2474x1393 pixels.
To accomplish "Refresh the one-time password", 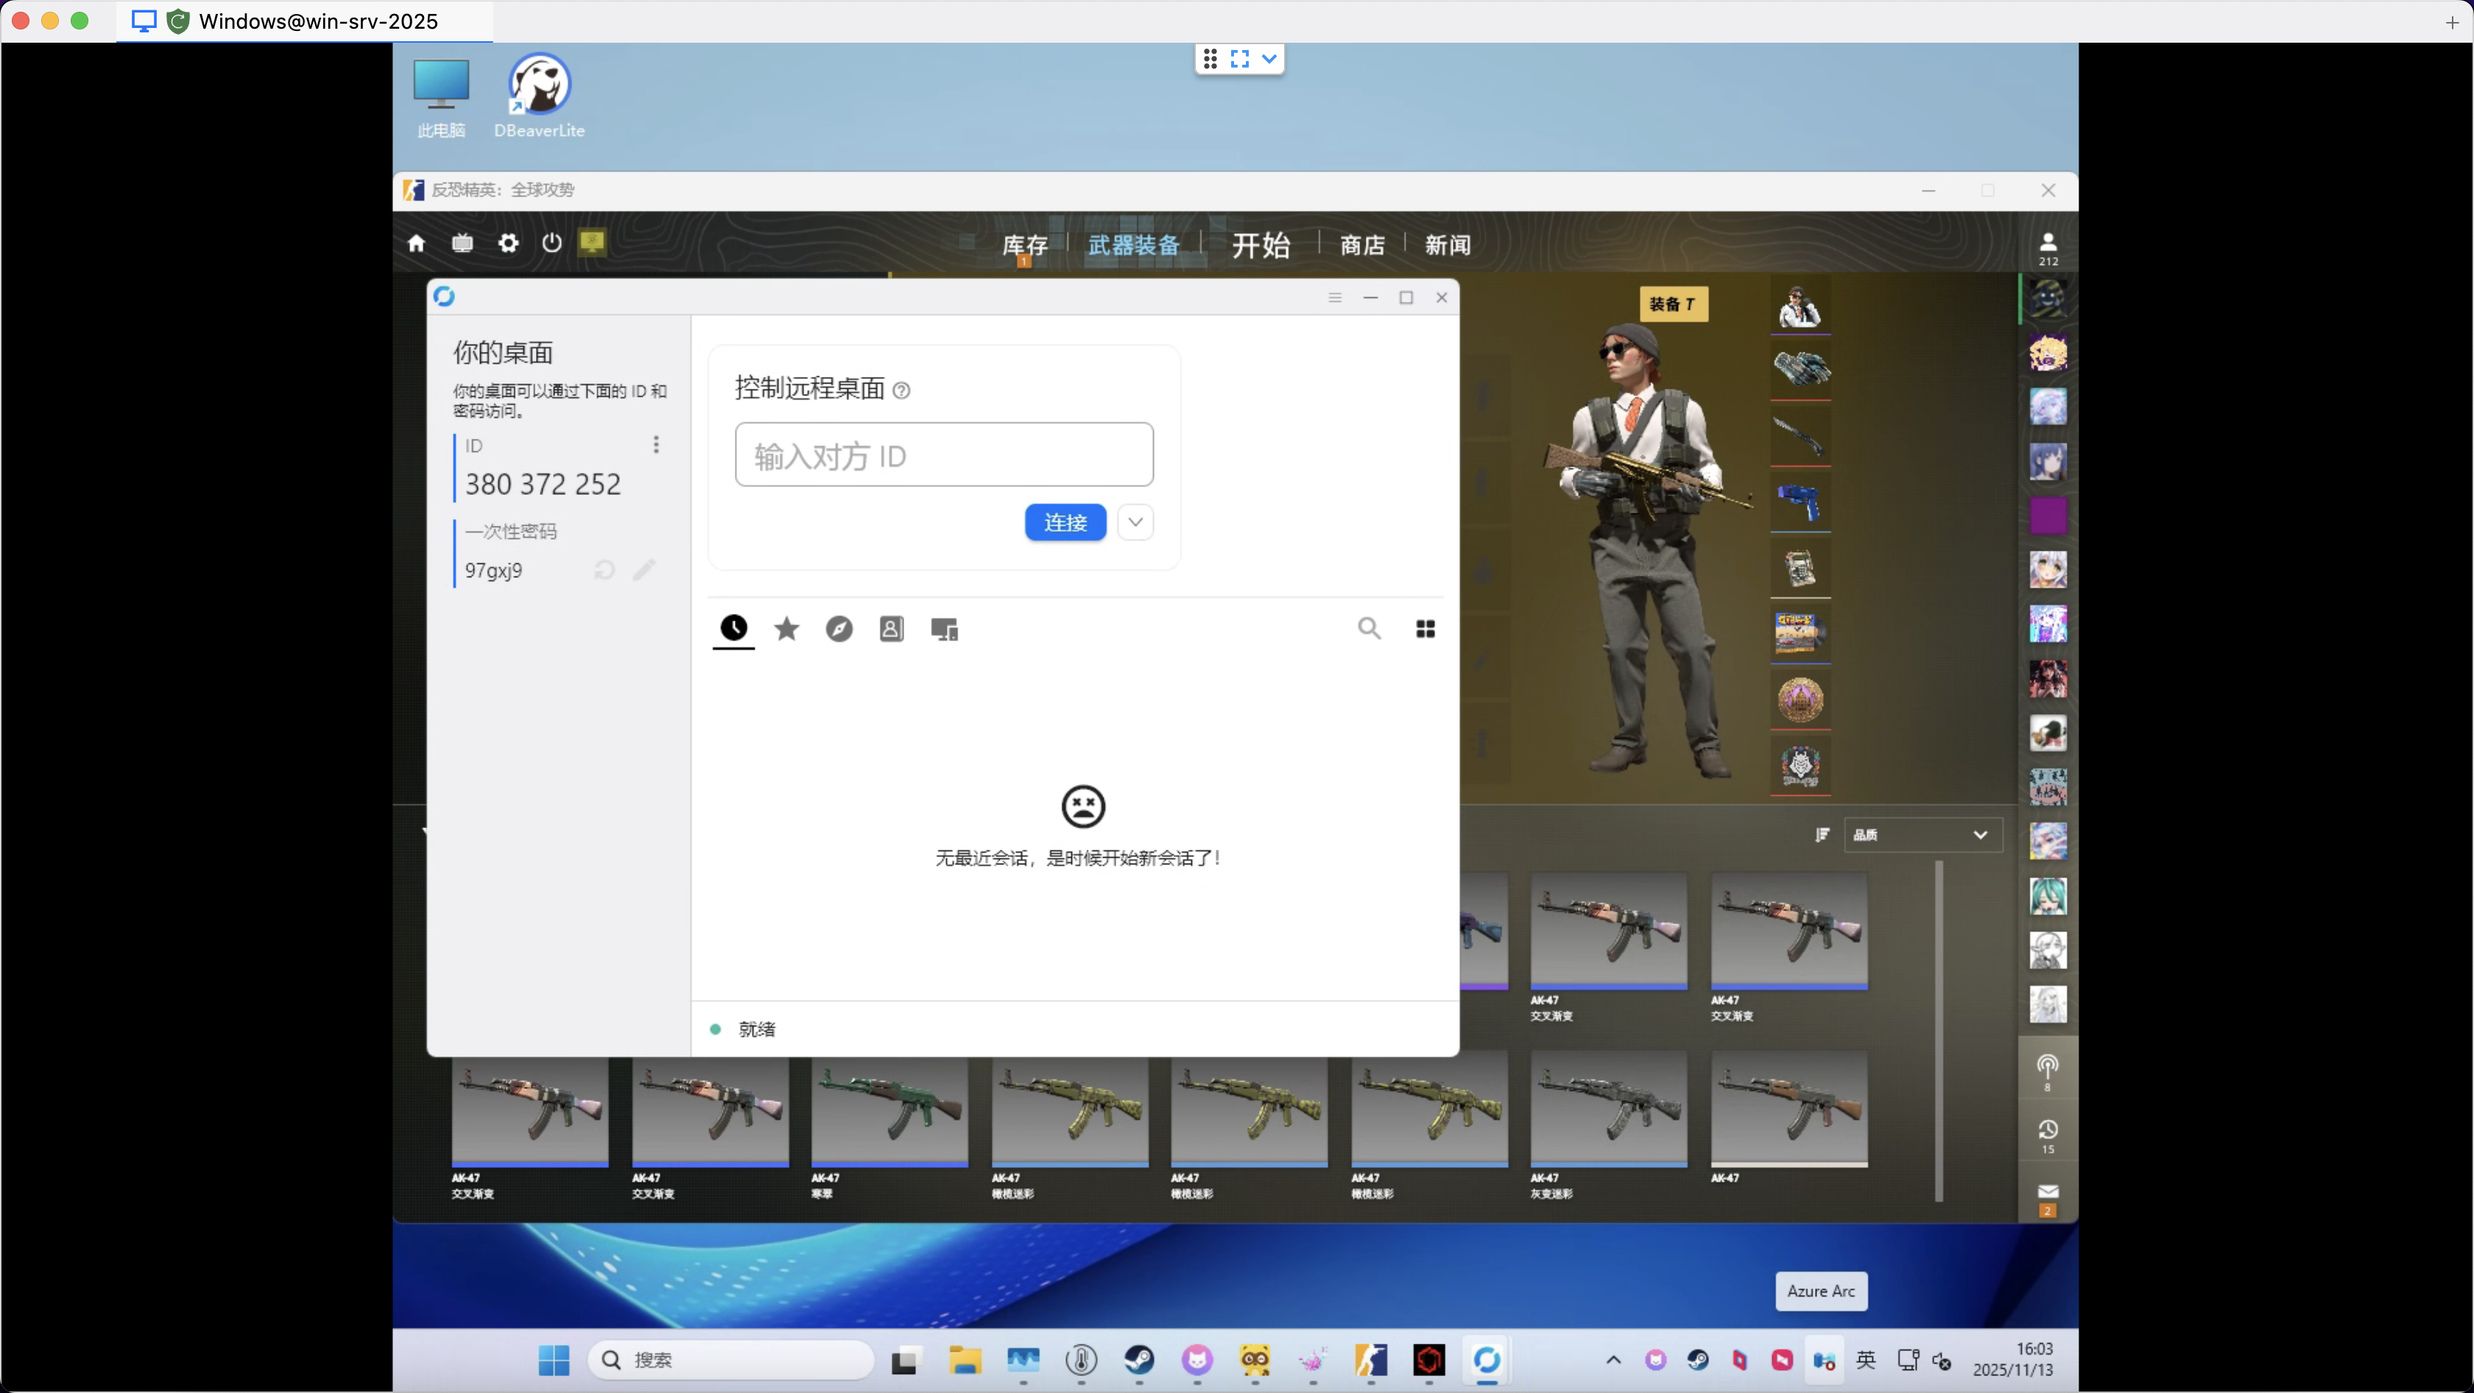I will (x=603, y=569).
